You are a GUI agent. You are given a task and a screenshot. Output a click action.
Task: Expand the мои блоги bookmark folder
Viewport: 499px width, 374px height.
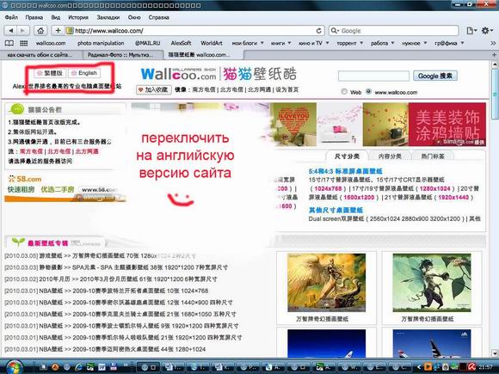click(x=248, y=43)
